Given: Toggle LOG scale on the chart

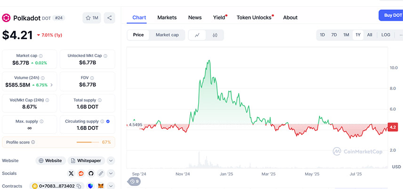Looking at the screenshot, I should pos(386,35).
